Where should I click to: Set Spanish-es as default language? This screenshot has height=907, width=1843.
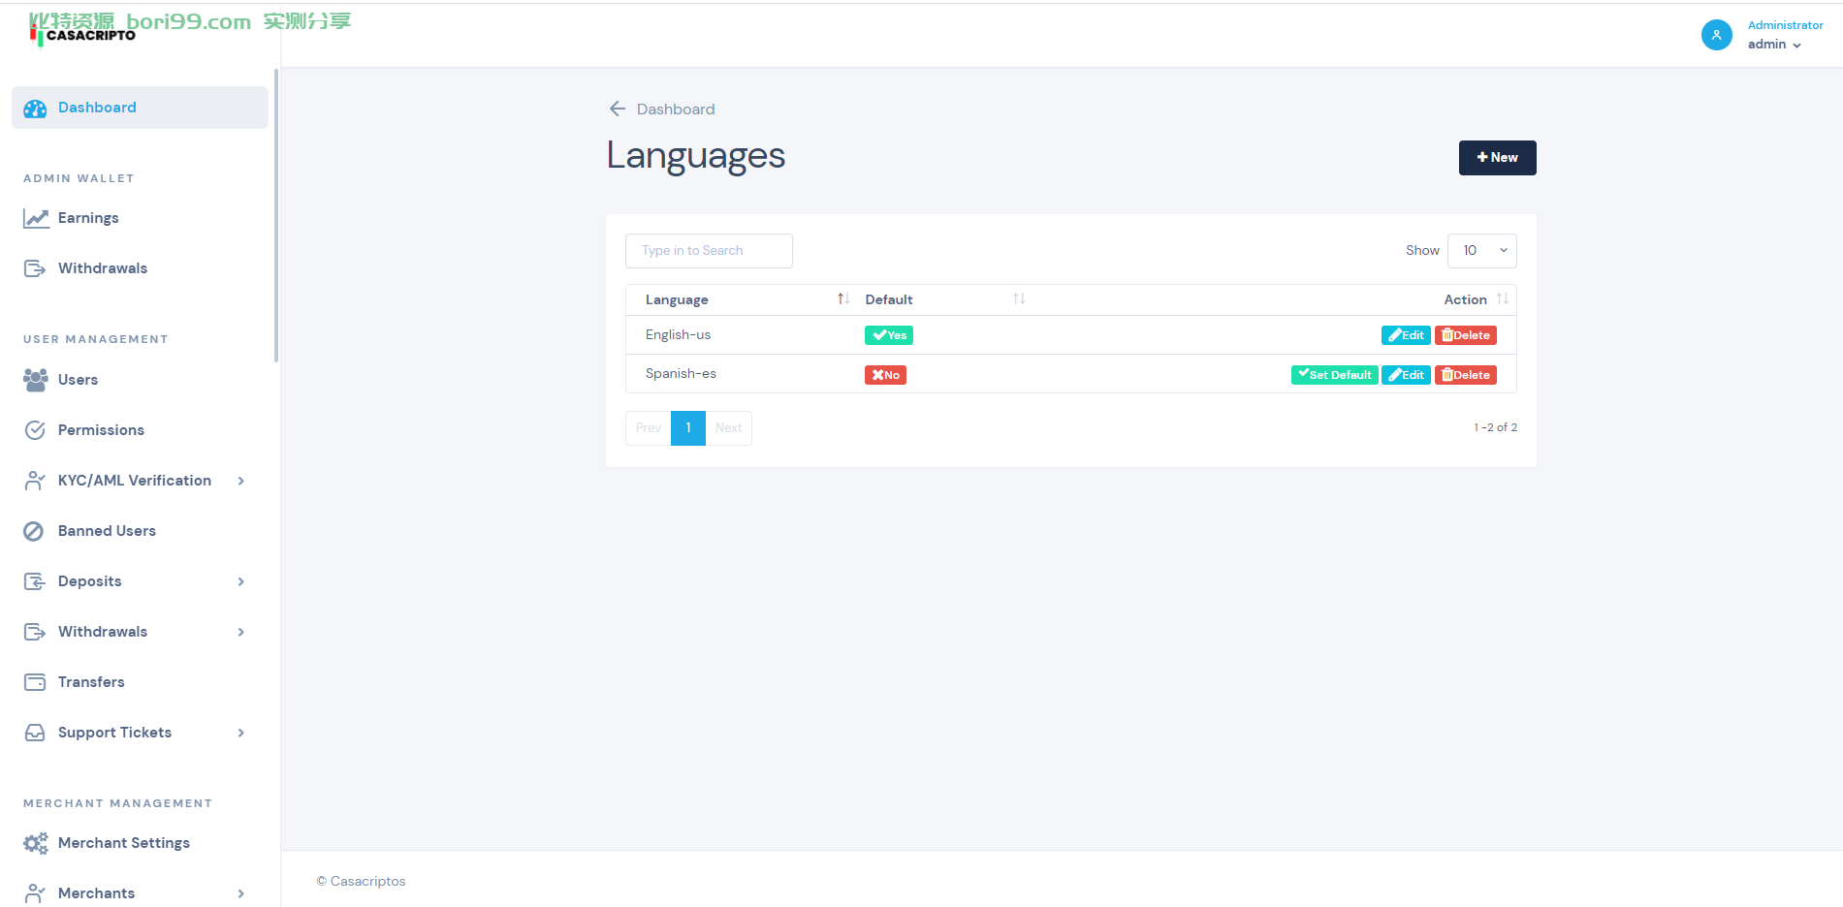point(1335,375)
